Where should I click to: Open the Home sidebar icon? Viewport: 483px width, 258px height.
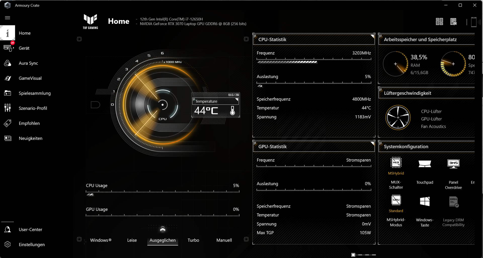coord(8,33)
